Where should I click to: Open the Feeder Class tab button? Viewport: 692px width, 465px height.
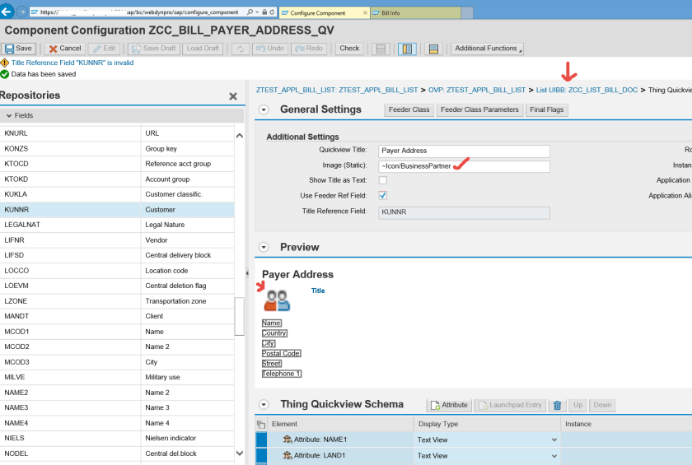pos(409,109)
